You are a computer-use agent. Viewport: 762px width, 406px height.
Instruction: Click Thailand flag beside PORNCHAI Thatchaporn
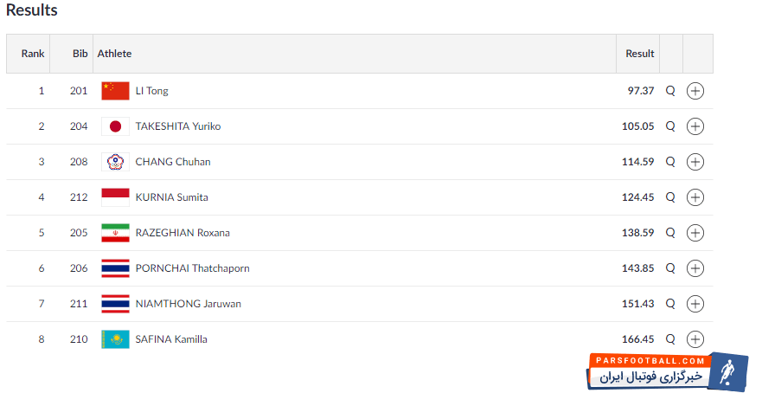[115, 268]
